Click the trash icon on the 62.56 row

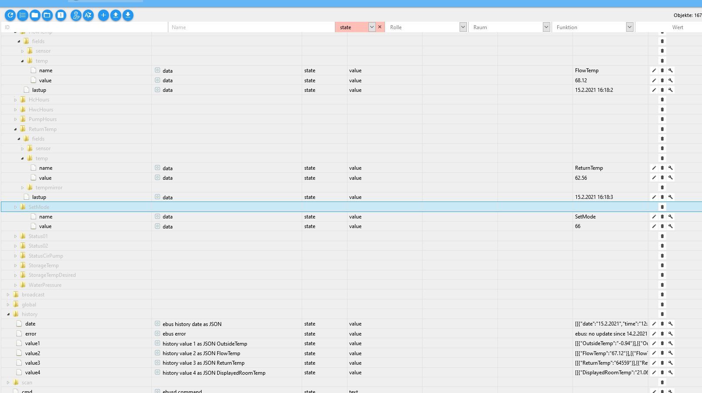(x=662, y=178)
